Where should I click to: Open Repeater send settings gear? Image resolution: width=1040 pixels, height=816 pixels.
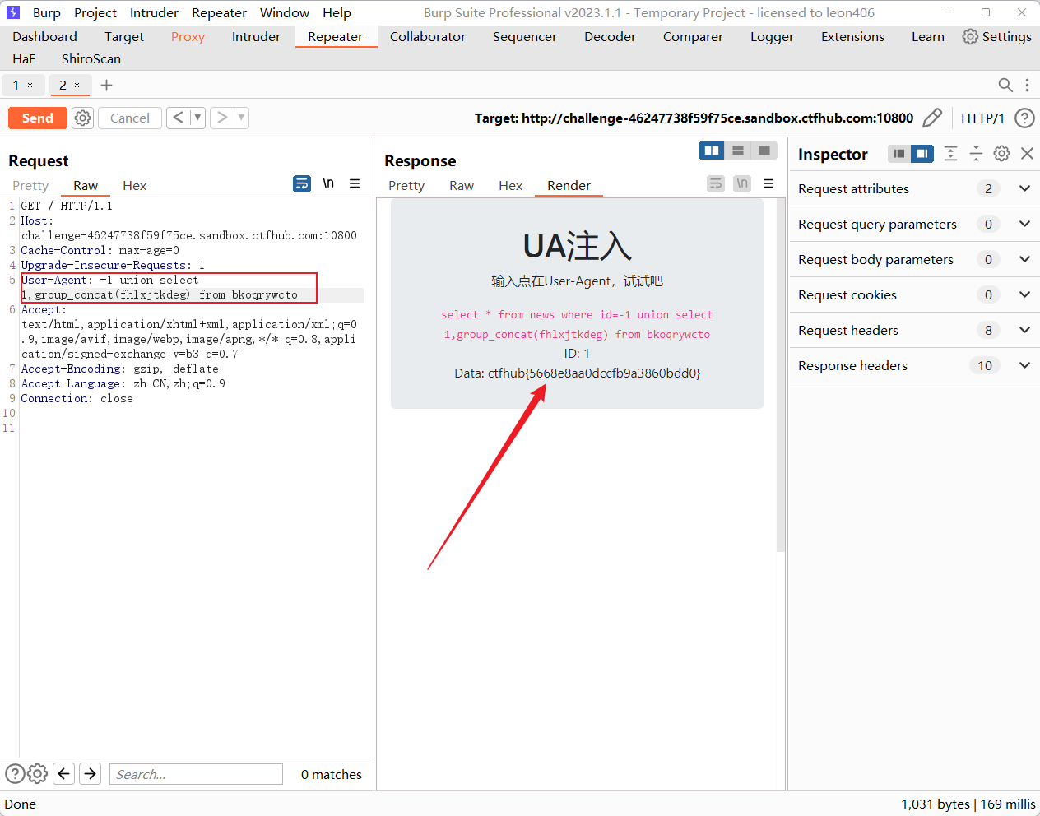pyautogui.click(x=82, y=118)
